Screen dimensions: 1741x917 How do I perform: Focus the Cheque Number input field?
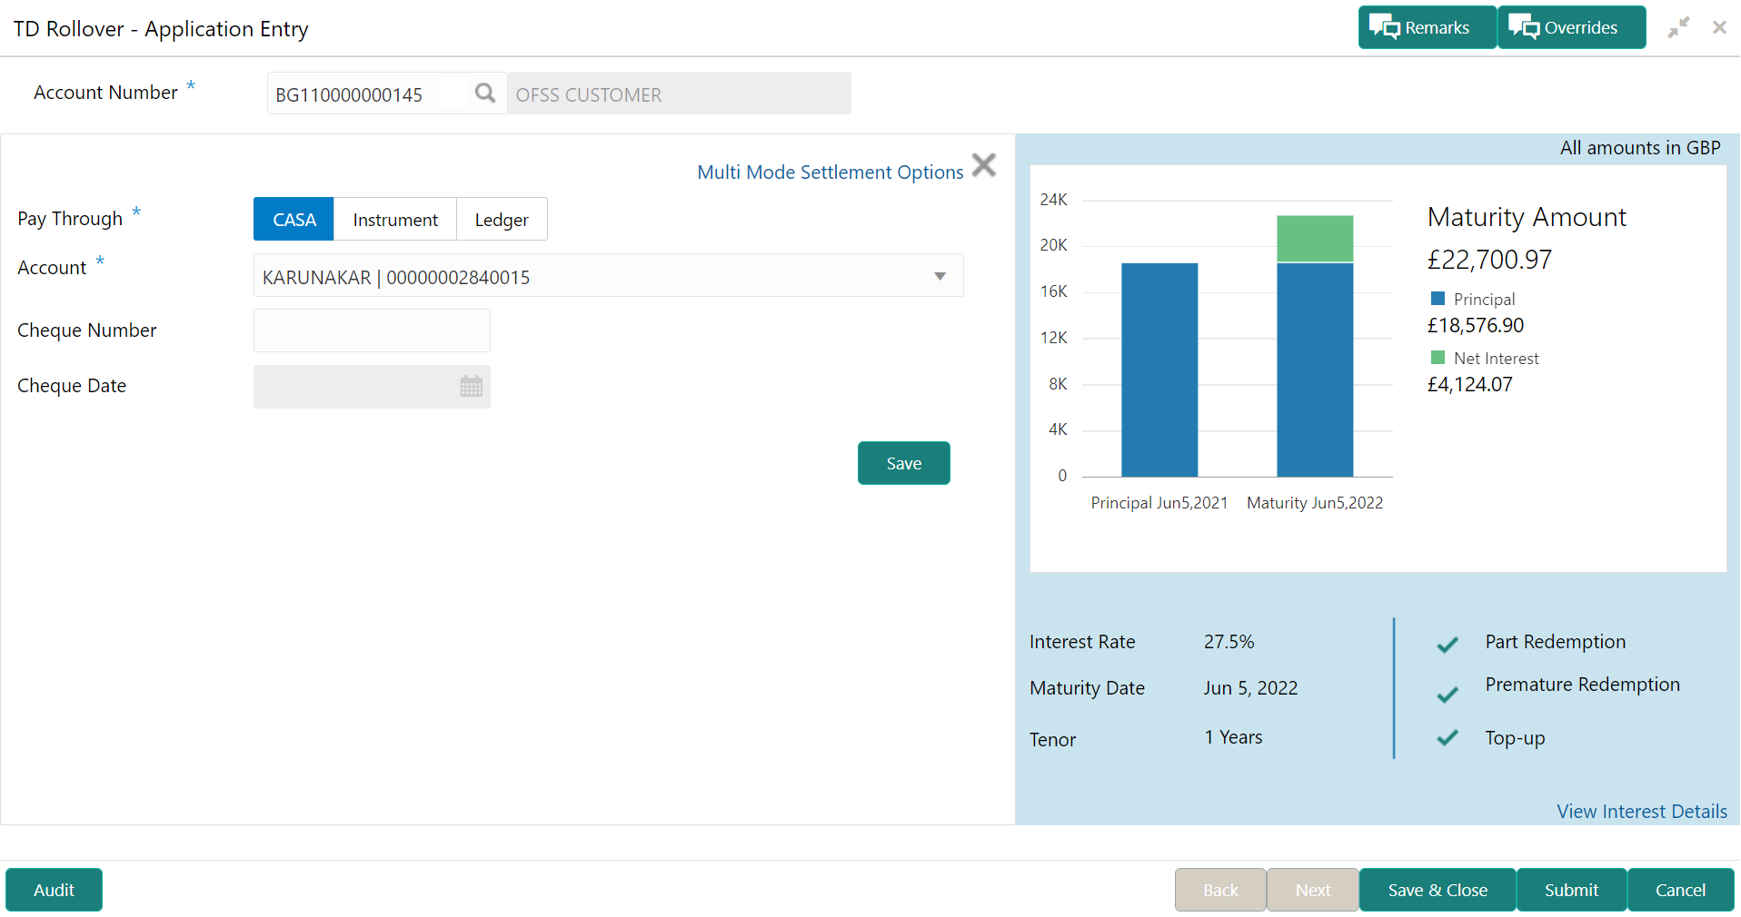coord(372,330)
